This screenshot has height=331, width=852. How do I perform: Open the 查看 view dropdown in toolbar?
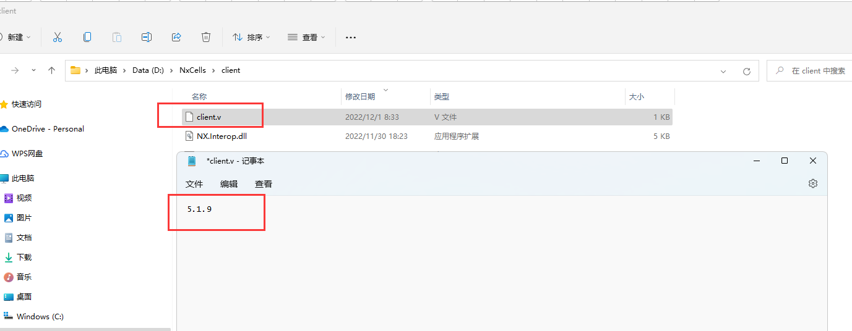306,37
